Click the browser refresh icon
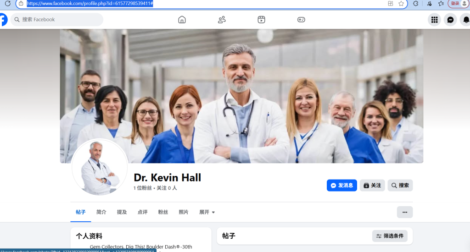The image size is (470, 252). click(7, 3)
